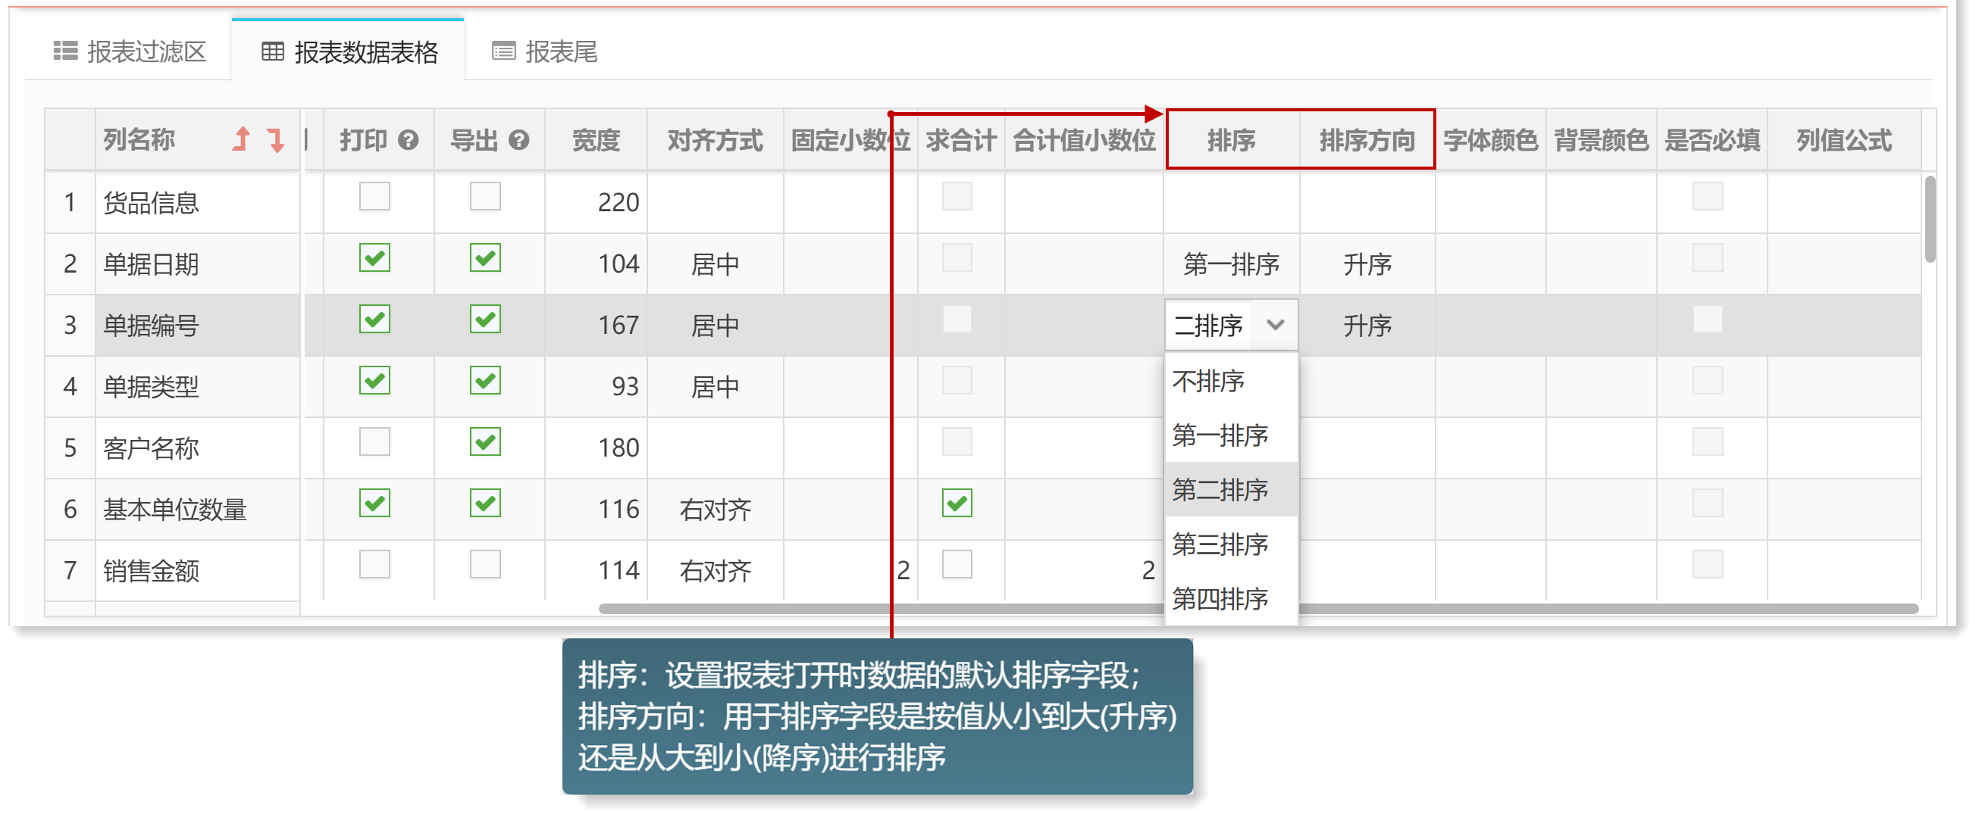This screenshot has height=814, width=1979.
Task: Click the list icon of 报表过滤区 tab
Action: click(x=65, y=51)
